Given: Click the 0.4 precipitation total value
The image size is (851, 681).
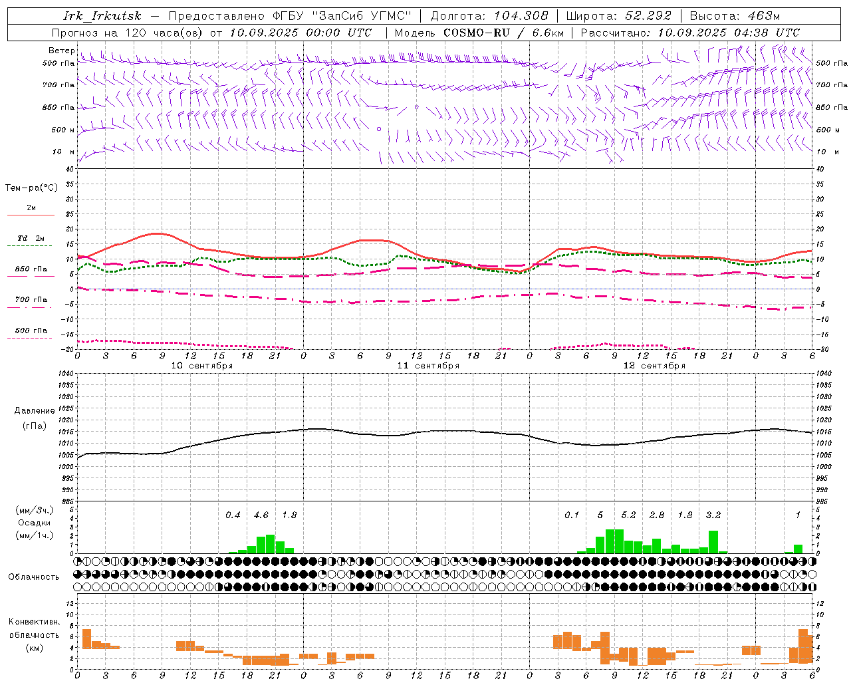Looking at the screenshot, I should (233, 515).
